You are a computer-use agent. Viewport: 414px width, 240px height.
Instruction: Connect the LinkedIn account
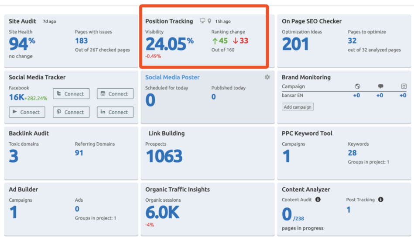click(115, 112)
